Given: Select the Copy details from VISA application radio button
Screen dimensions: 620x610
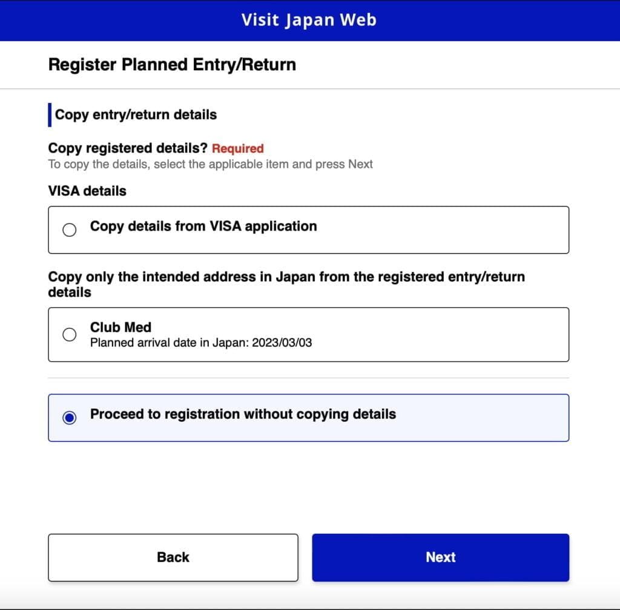Looking at the screenshot, I should [70, 230].
